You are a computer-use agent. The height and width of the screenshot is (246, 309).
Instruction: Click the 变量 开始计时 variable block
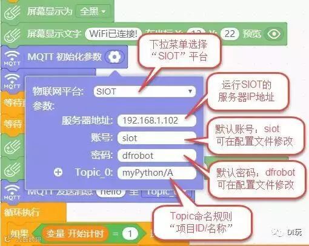tap(75, 234)
